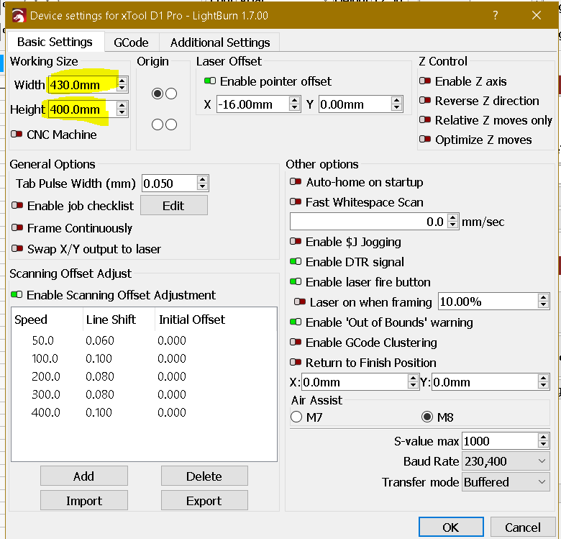This screenshot has width=561, height=539.
Task: Adjust the whitespace scan speed spinner
Action: pos(453,222)
